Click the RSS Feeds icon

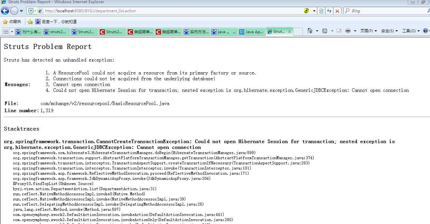point(325,31)
